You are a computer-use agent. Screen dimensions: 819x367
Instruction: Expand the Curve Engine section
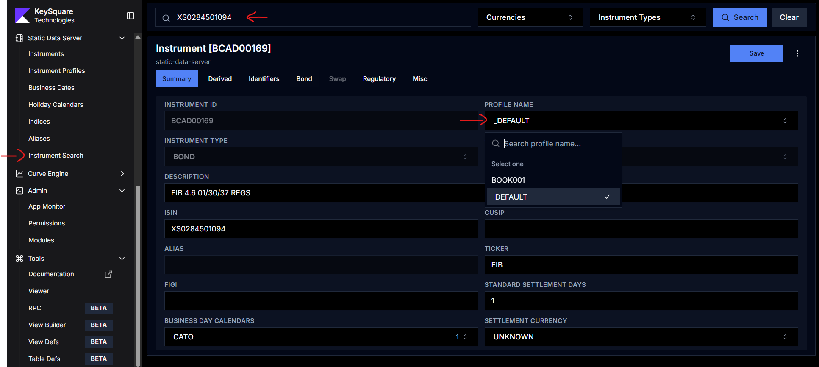point(122,174)
